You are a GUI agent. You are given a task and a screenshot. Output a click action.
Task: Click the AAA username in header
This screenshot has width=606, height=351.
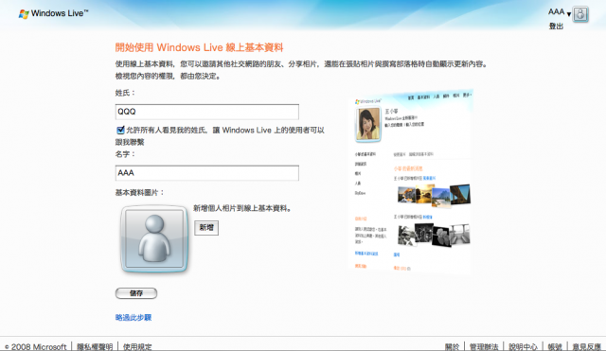tap(556, 12)
